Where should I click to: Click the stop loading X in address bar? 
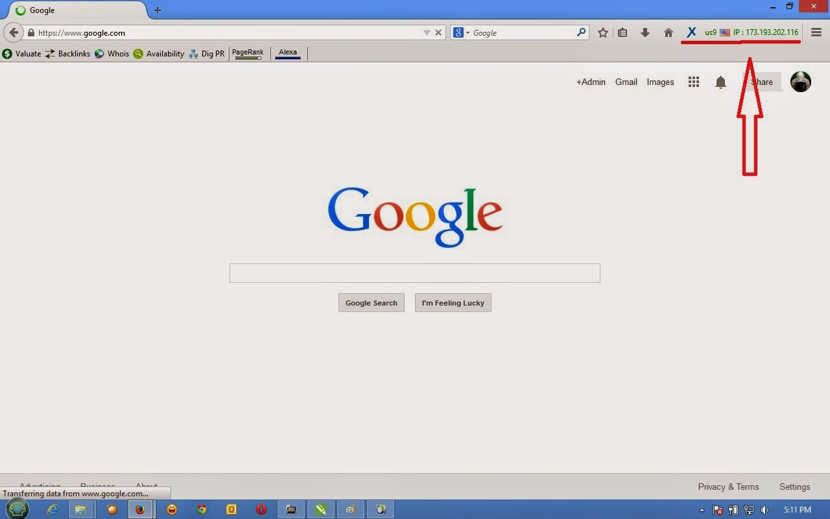pos(438,32)
